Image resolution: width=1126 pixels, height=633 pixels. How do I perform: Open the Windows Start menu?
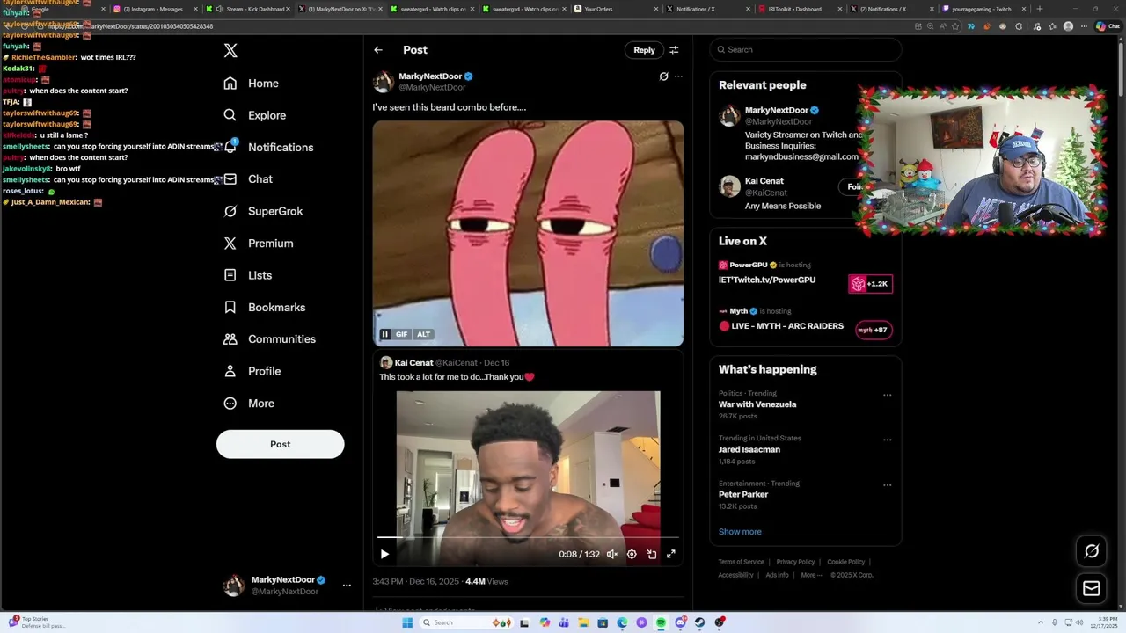point(407,622)
